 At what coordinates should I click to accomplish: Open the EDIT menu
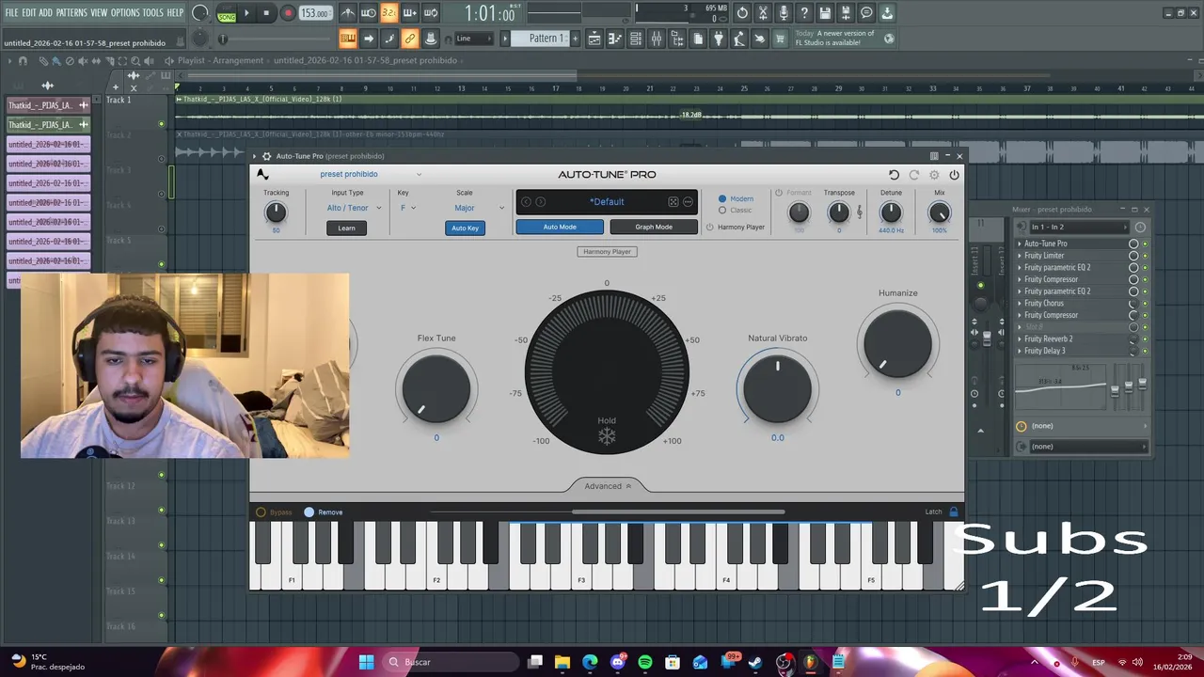click(29, 13)
